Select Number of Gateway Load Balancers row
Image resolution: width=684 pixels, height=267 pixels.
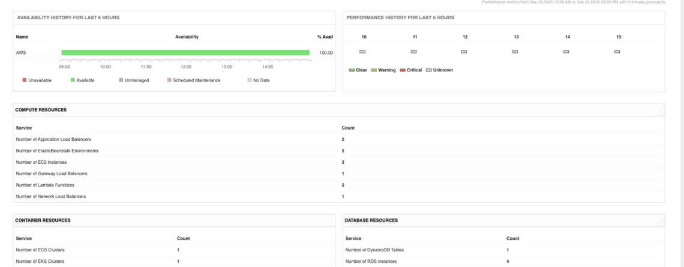point(339,173)
